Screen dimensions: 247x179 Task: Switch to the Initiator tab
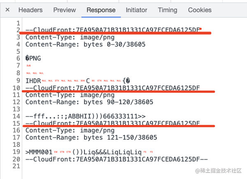[x=136, y=10]
